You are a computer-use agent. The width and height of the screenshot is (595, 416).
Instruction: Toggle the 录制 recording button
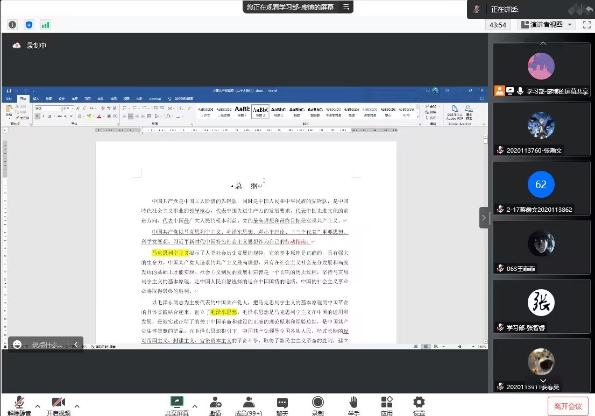[318, 405]
